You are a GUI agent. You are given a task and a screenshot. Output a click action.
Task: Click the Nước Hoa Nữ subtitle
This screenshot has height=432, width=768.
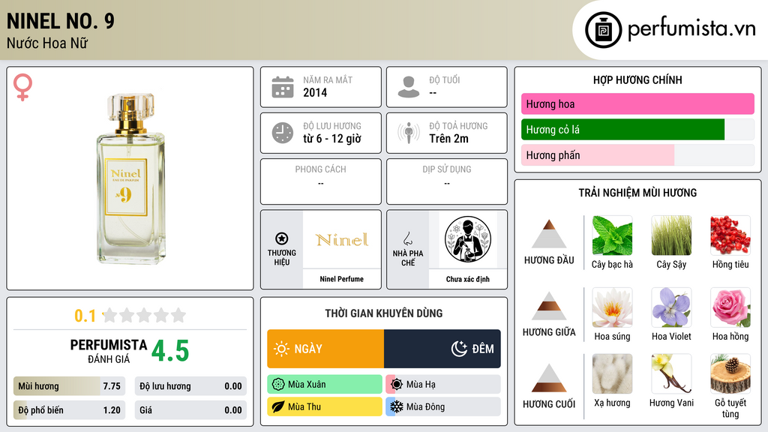point(47,43)
